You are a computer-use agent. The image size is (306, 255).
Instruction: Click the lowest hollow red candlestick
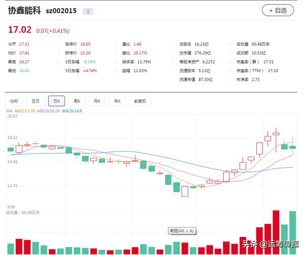(185, 191)
